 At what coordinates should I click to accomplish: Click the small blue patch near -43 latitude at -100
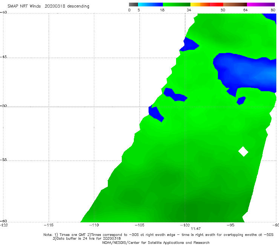click(190, 44)
